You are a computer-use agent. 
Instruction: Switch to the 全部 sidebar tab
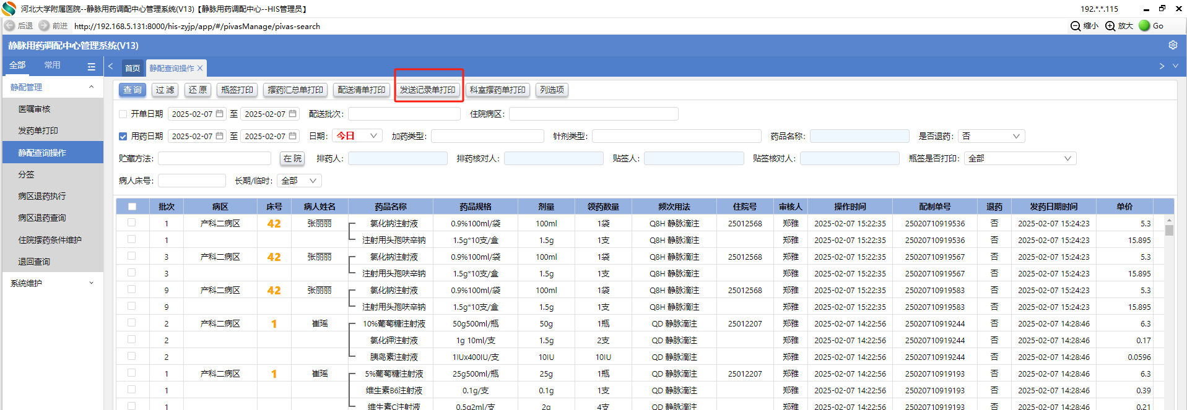coord(17,65)
